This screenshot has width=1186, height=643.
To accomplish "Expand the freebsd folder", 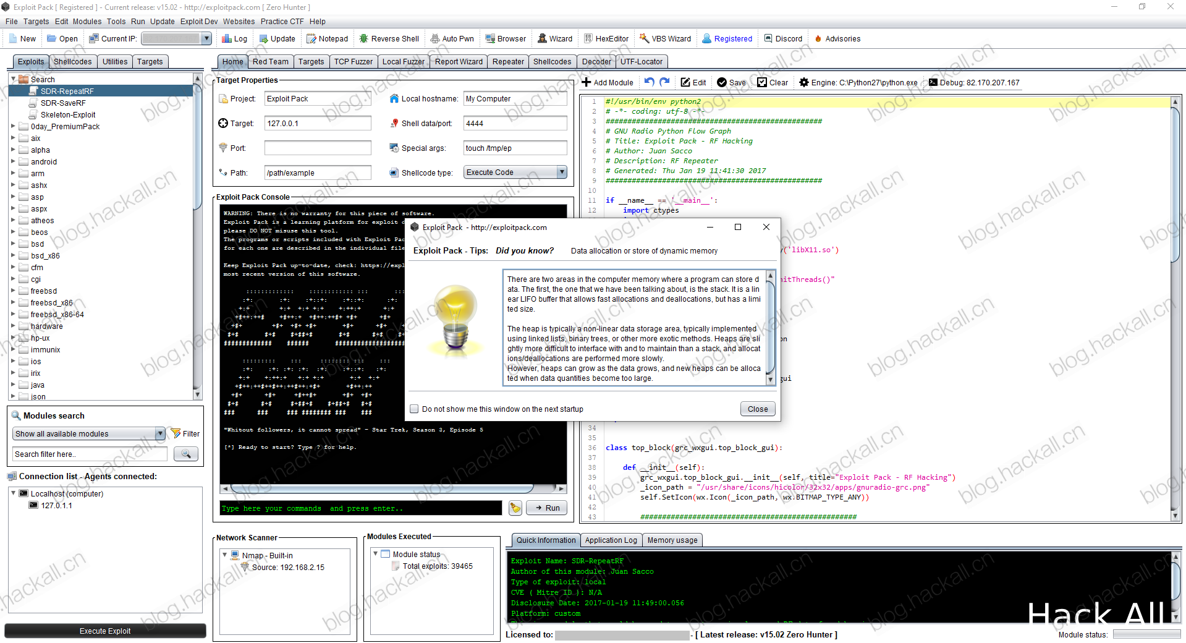I will (x=13, y=291).
